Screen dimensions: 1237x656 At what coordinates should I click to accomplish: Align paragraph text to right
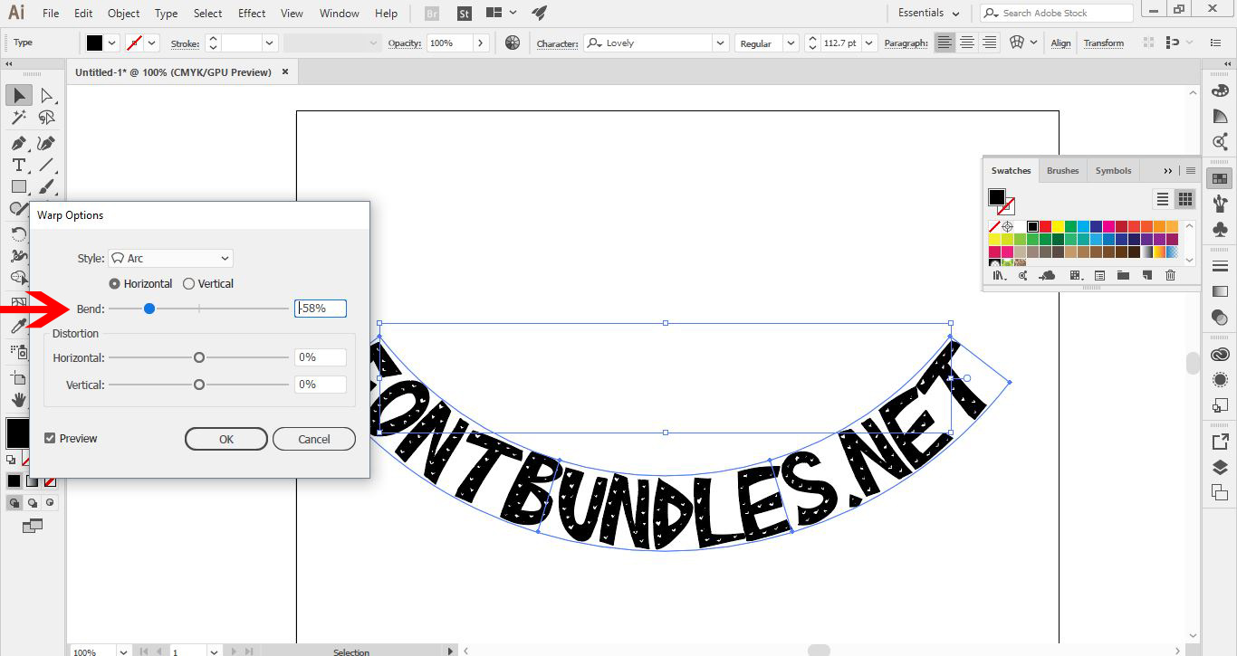pyautogui.click(x=989, y=43)
